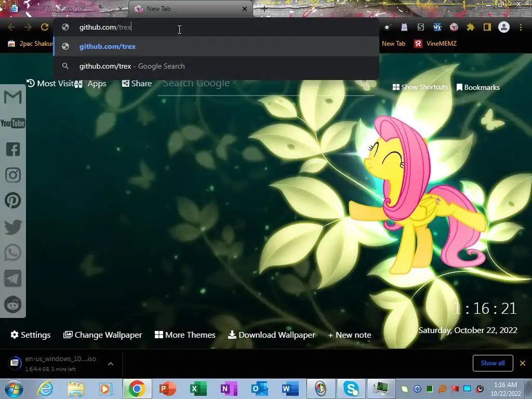Viewport: 532px width, 399px height.
Task: Open Twitter from the sidebar
Action: point(13,227)
